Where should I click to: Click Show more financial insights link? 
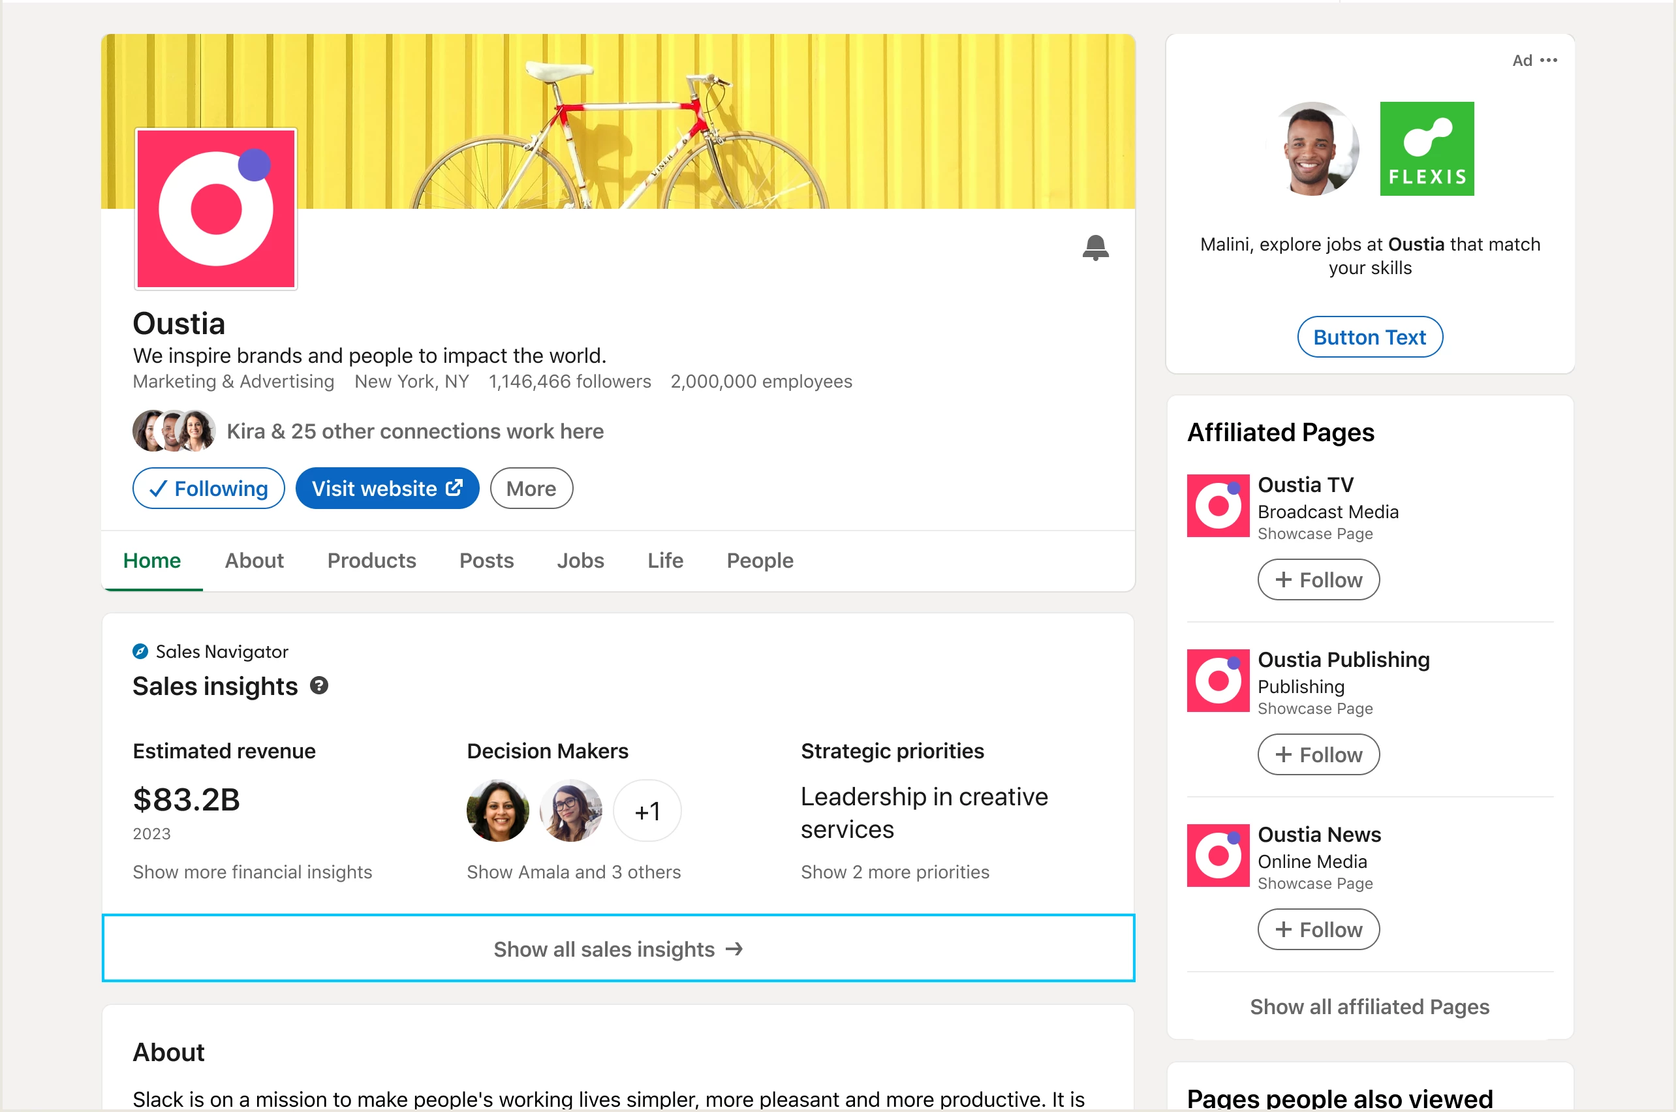(253, 872)
